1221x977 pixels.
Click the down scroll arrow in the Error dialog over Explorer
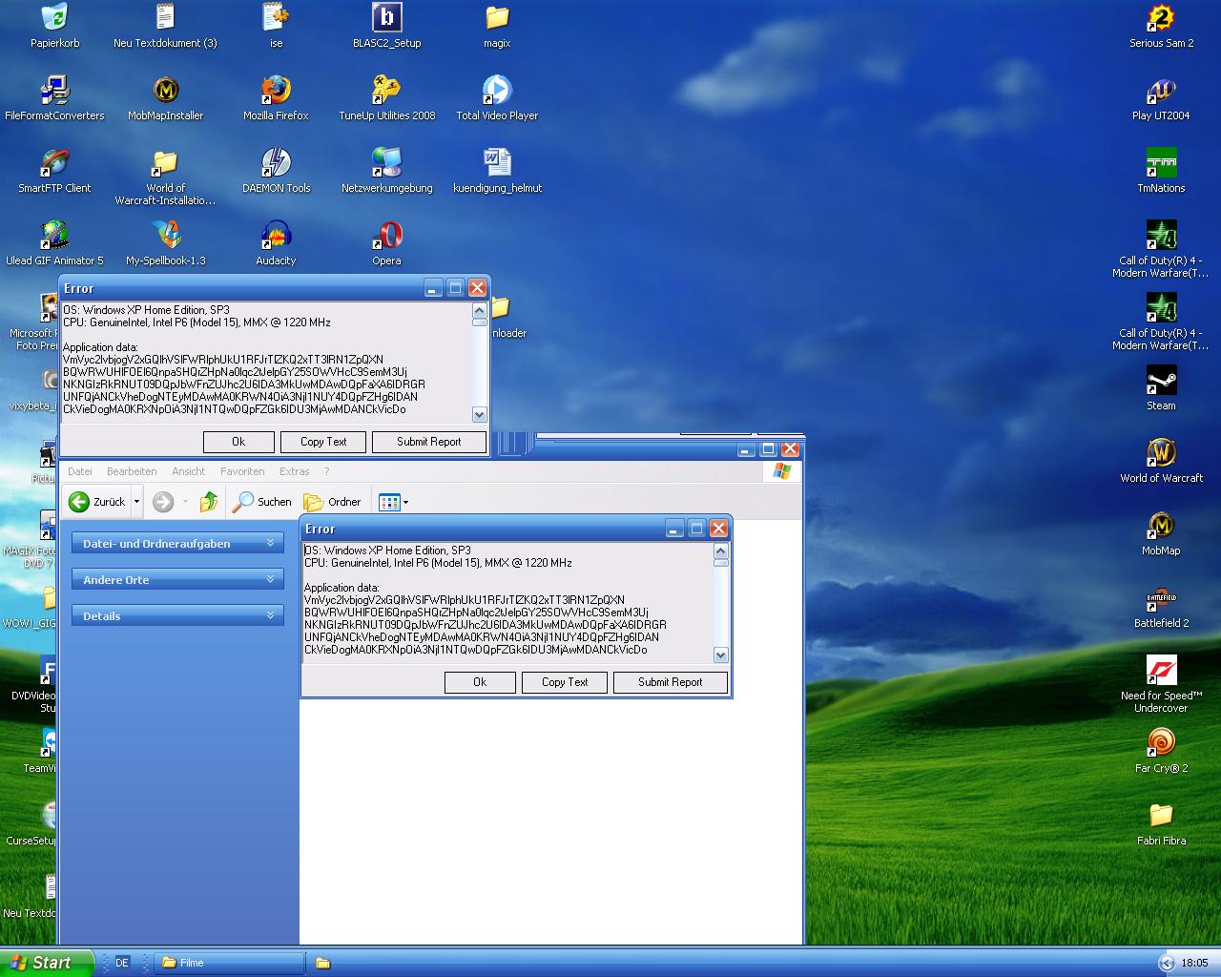(x=721, y=655)
